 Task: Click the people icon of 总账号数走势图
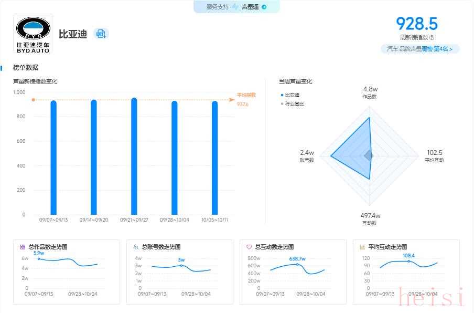coord(136,247)
